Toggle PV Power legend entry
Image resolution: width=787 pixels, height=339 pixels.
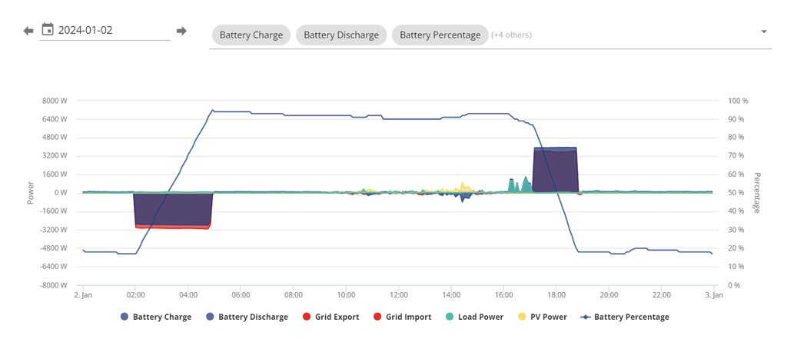542,317
